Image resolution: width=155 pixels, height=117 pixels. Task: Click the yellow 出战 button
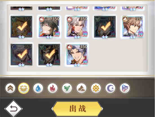point(77,109)
